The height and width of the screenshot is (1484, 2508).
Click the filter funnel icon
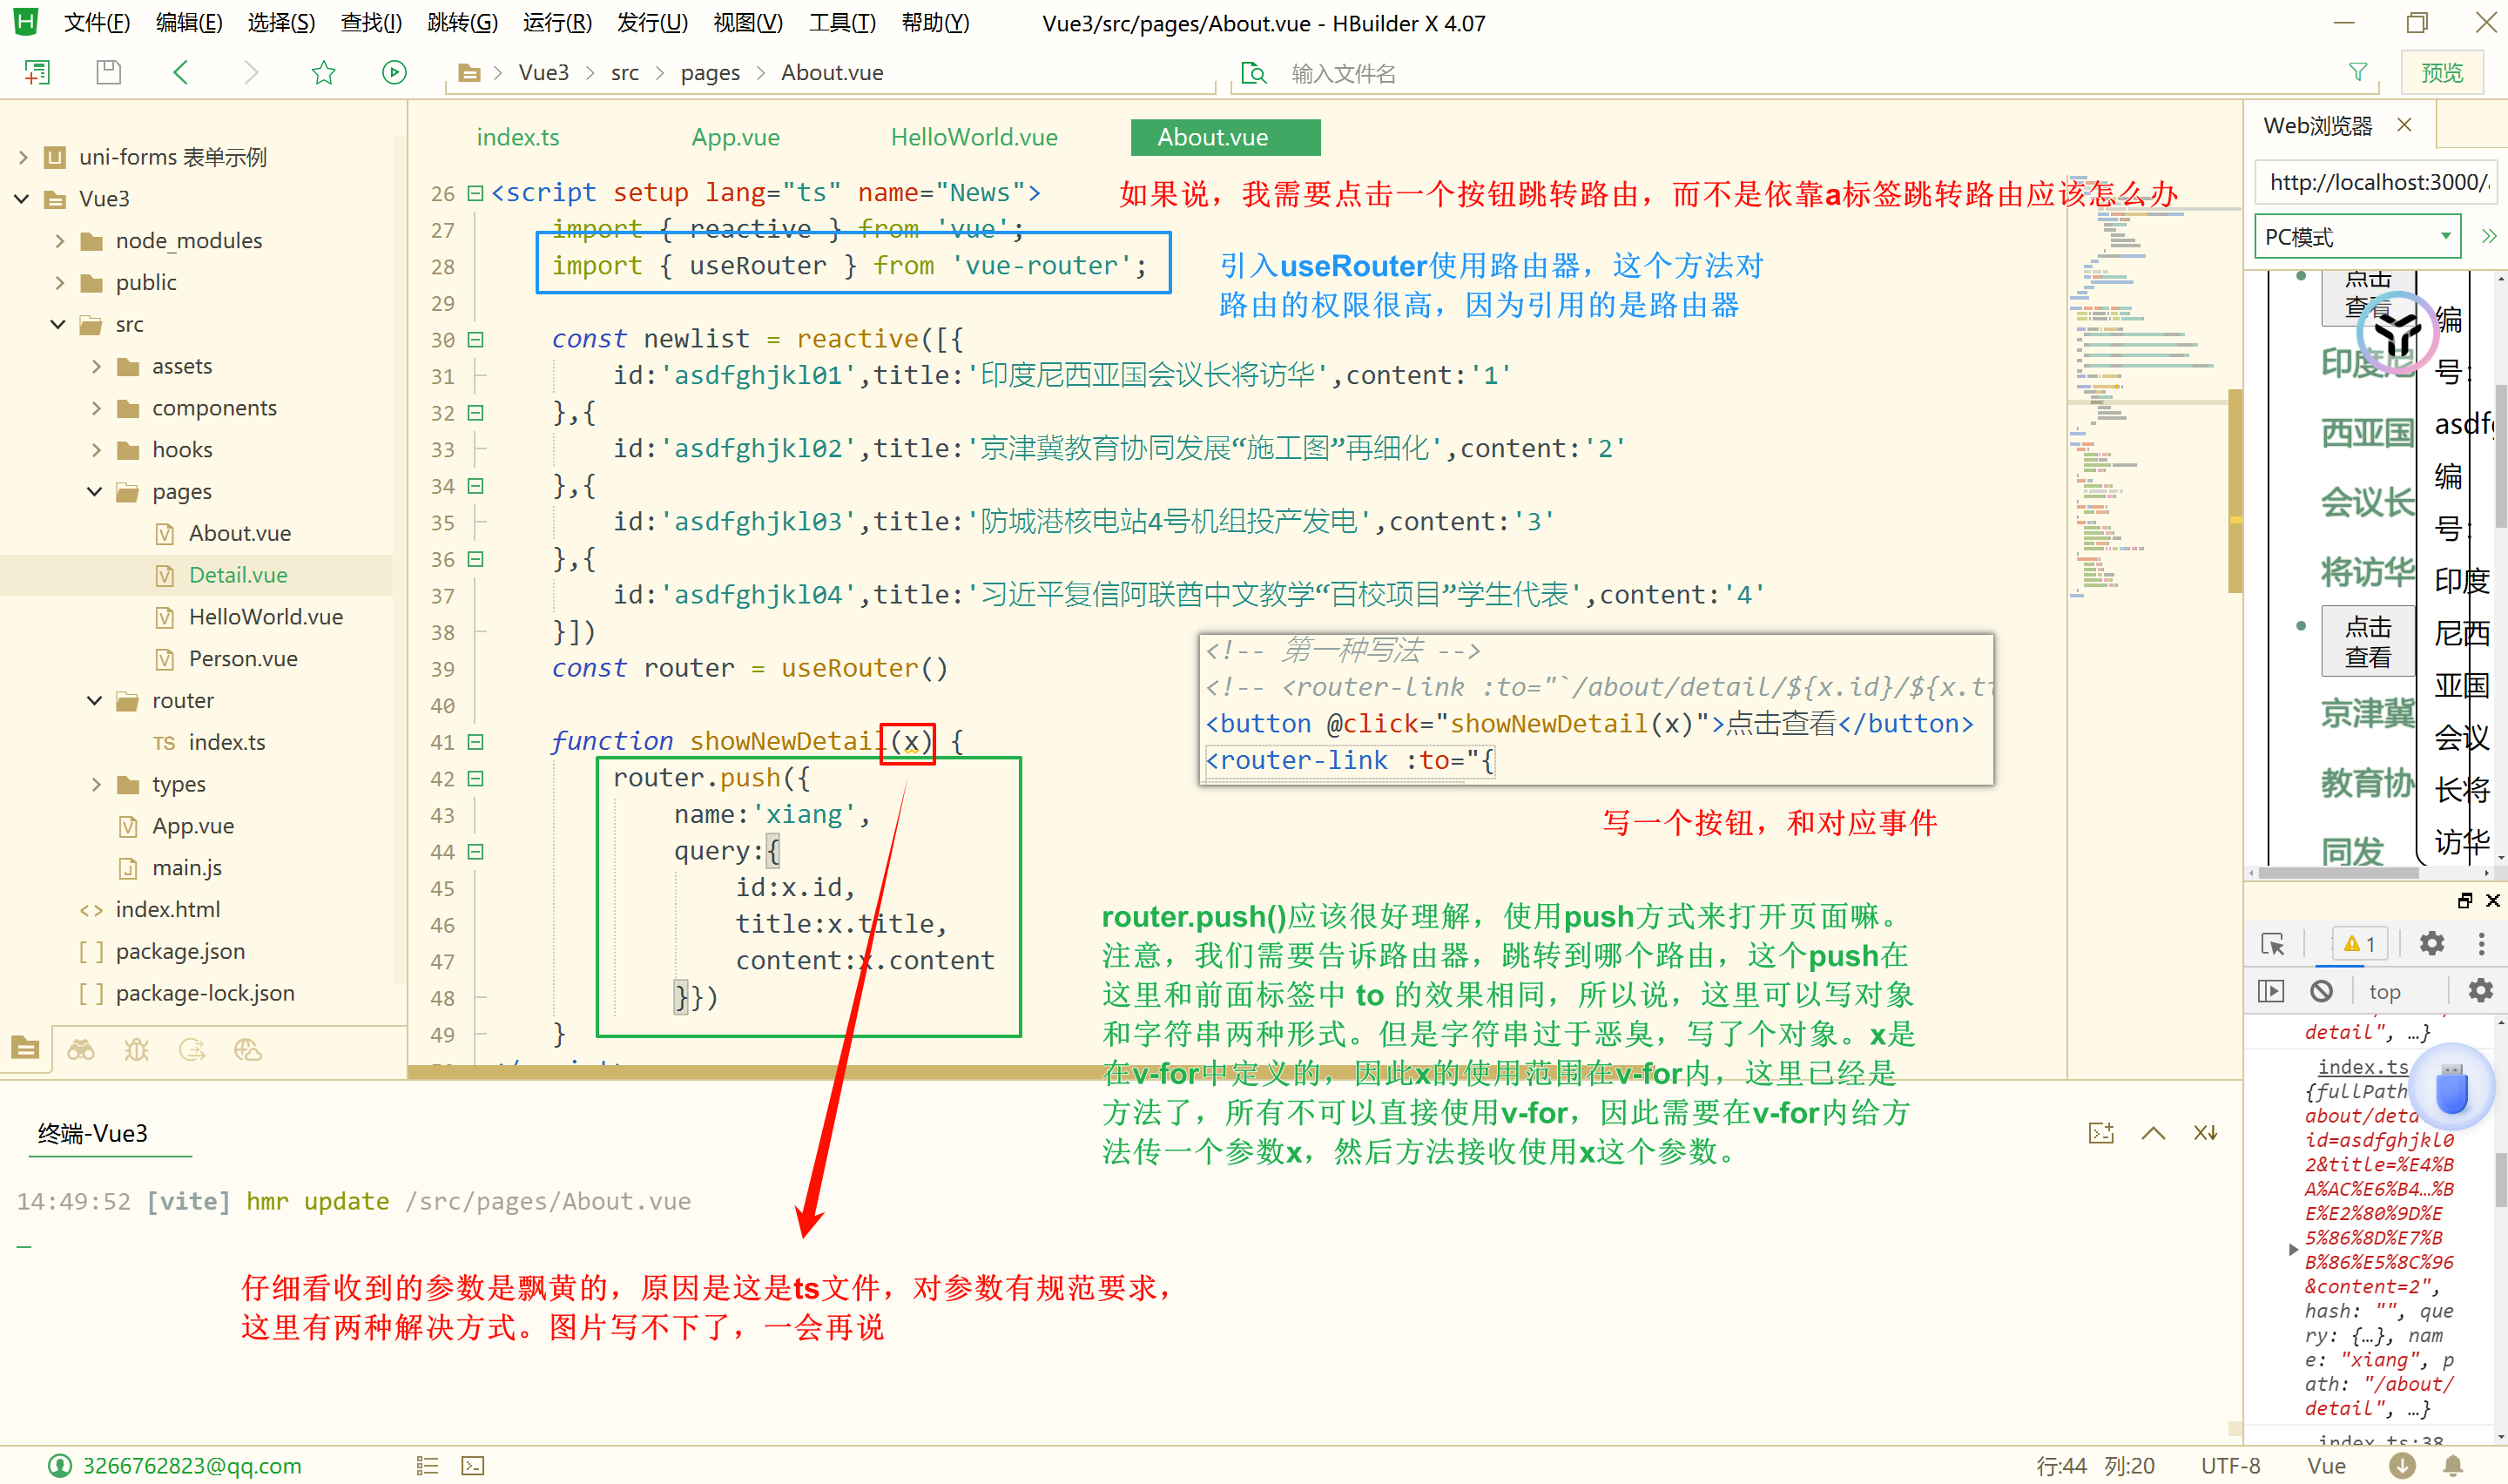click(x=2357, y=72)
